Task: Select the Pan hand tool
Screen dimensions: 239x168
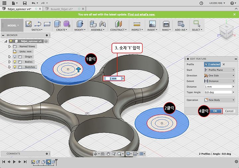Action: coord(108,154)
